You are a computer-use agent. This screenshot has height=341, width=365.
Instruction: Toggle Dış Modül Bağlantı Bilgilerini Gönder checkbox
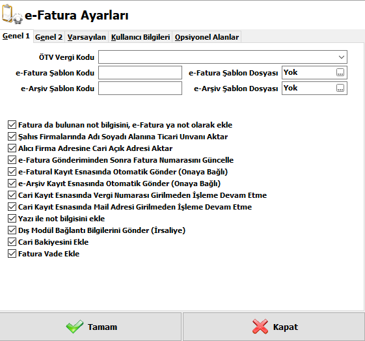[x=12, y=230]
